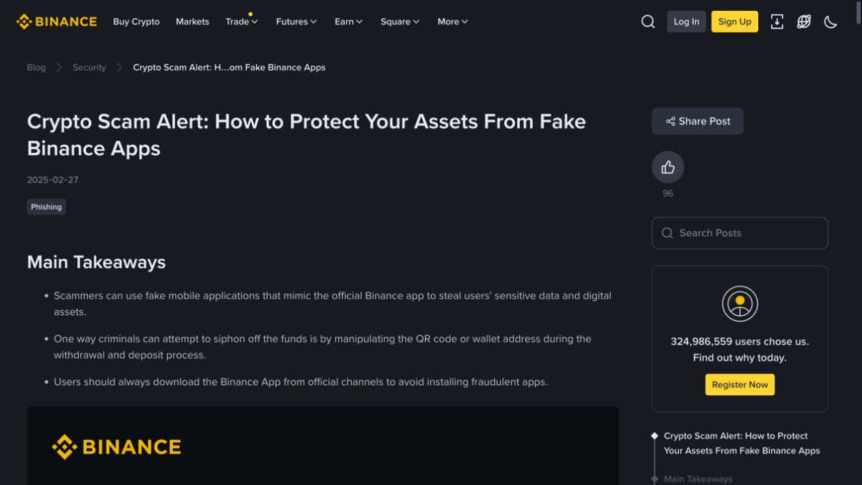Click the bullet about fake mobile applications
This screenshot has height=485, width=862.
pyautogui.click(x=333, y=304)
